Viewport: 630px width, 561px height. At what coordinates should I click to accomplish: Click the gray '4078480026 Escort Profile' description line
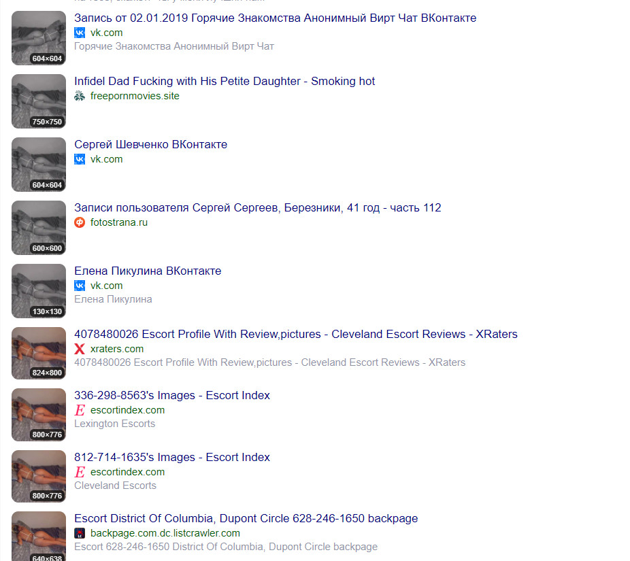pos(269,362)
